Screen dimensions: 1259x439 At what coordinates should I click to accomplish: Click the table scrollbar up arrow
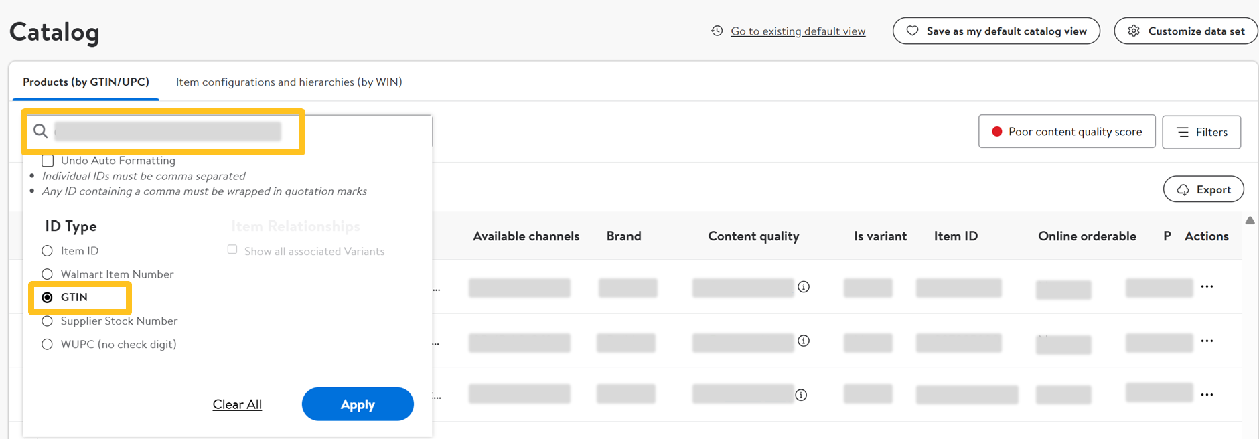pyautogui.click(x=1250, y=221)
